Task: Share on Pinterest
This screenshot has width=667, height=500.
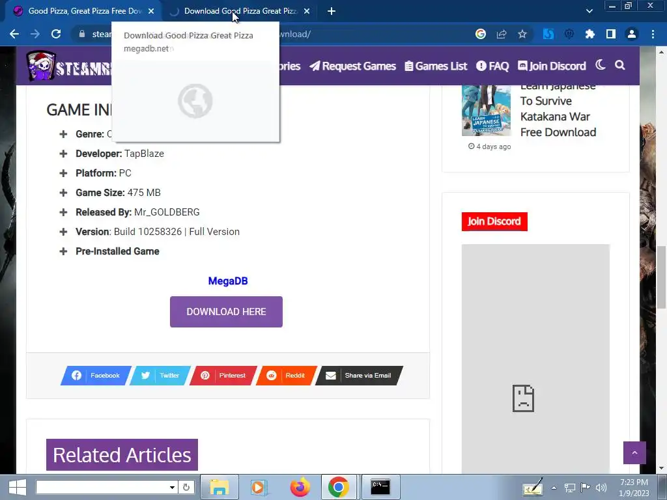Action: (223, 376)
